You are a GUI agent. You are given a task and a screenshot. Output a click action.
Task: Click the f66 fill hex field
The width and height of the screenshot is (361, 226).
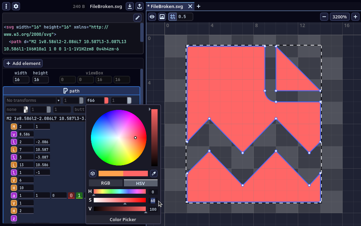(95, 100)
